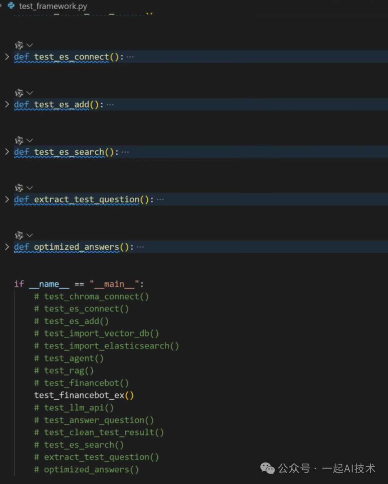Viewport: 388px width, 484px height.
Task: Click 'def extract_test_question()' function name
Action: pos(87,200)
